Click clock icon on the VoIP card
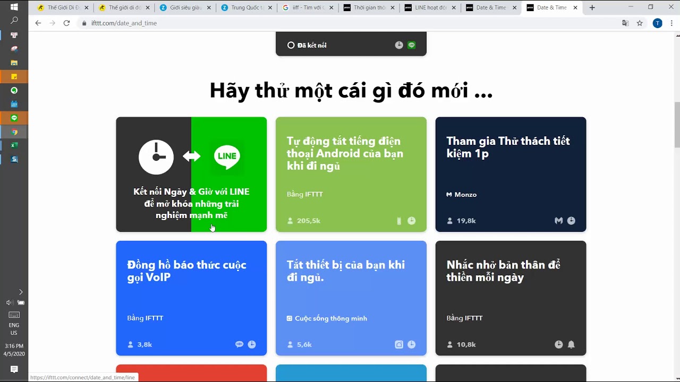Image resolution: width=680 pixels, height=382 pixels. pyautogui.click(x=252, y=344)
